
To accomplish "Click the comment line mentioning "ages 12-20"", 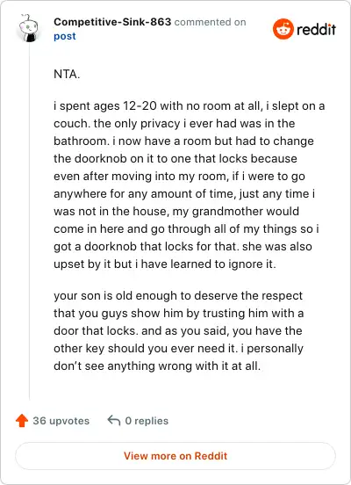I will point(189,106).
